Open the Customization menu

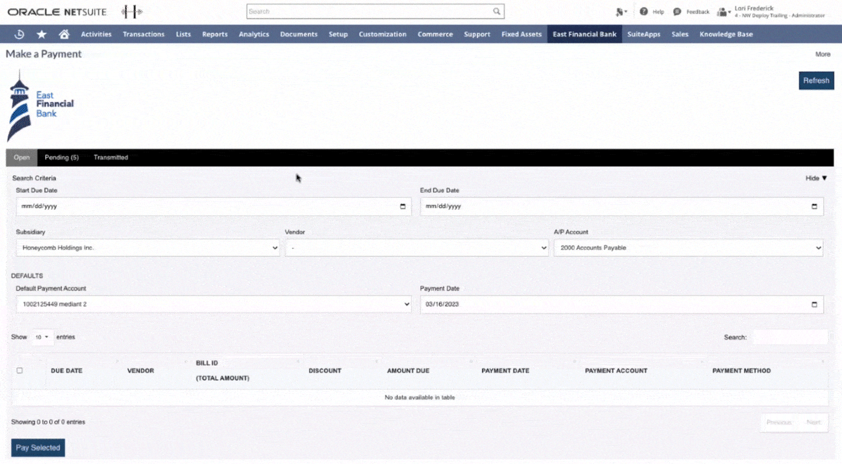[x=382, y=34]
